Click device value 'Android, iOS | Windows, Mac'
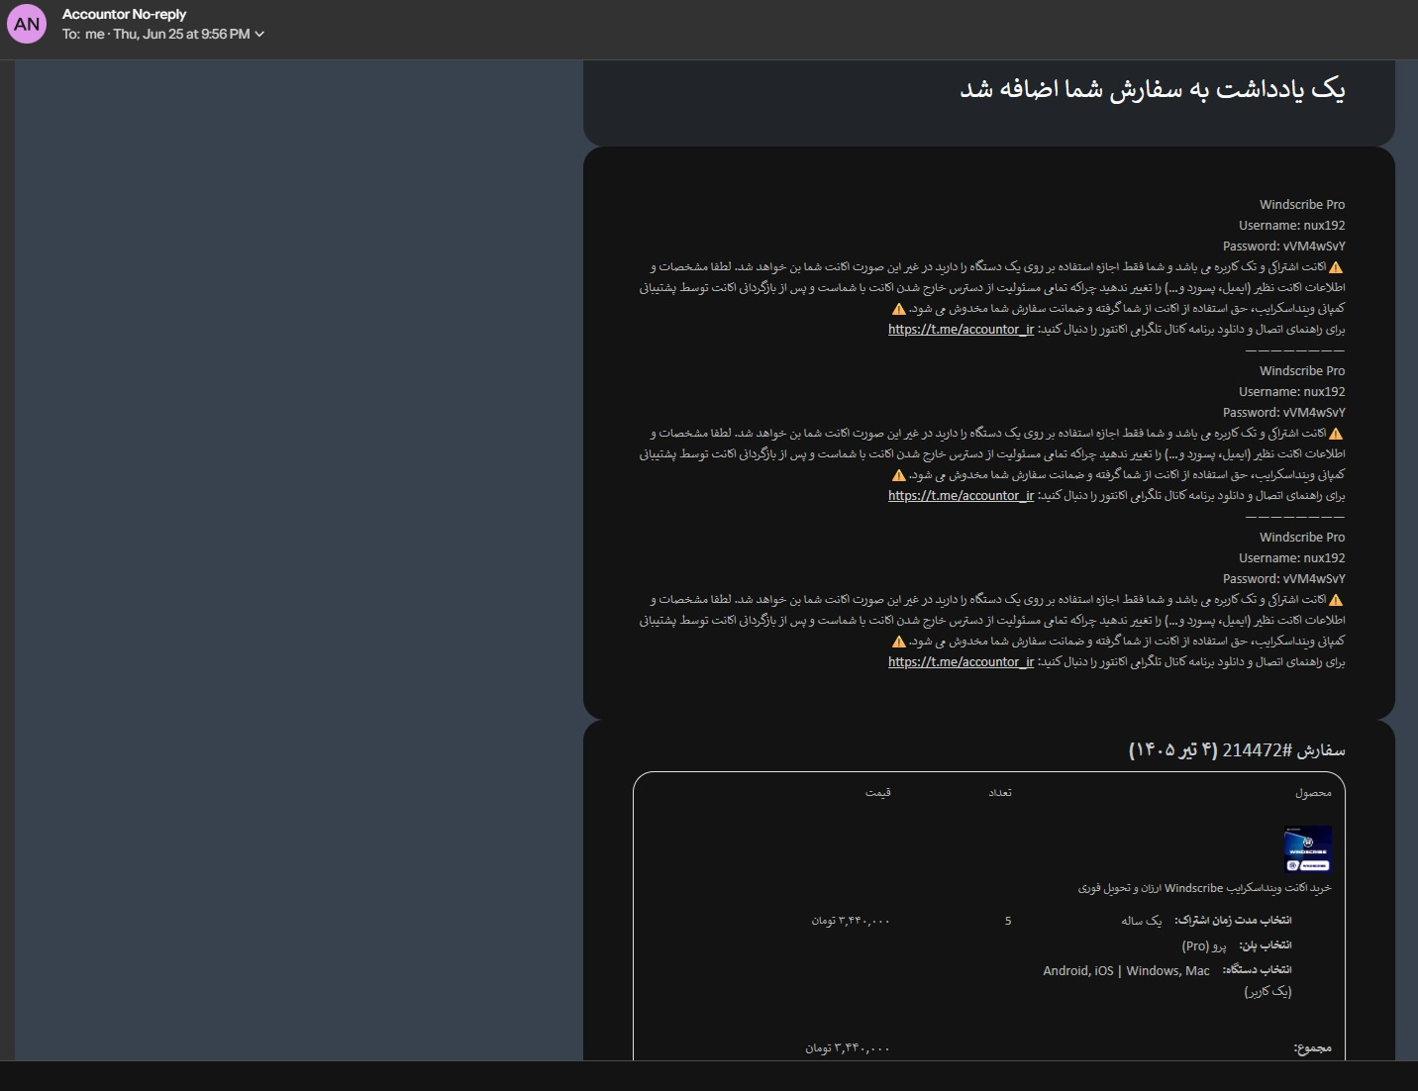The image size is (1418, 1091). click(1126, 971)
